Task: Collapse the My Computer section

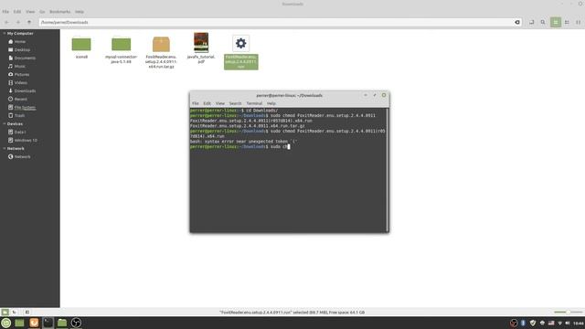Action: click(x=4, y=34)
